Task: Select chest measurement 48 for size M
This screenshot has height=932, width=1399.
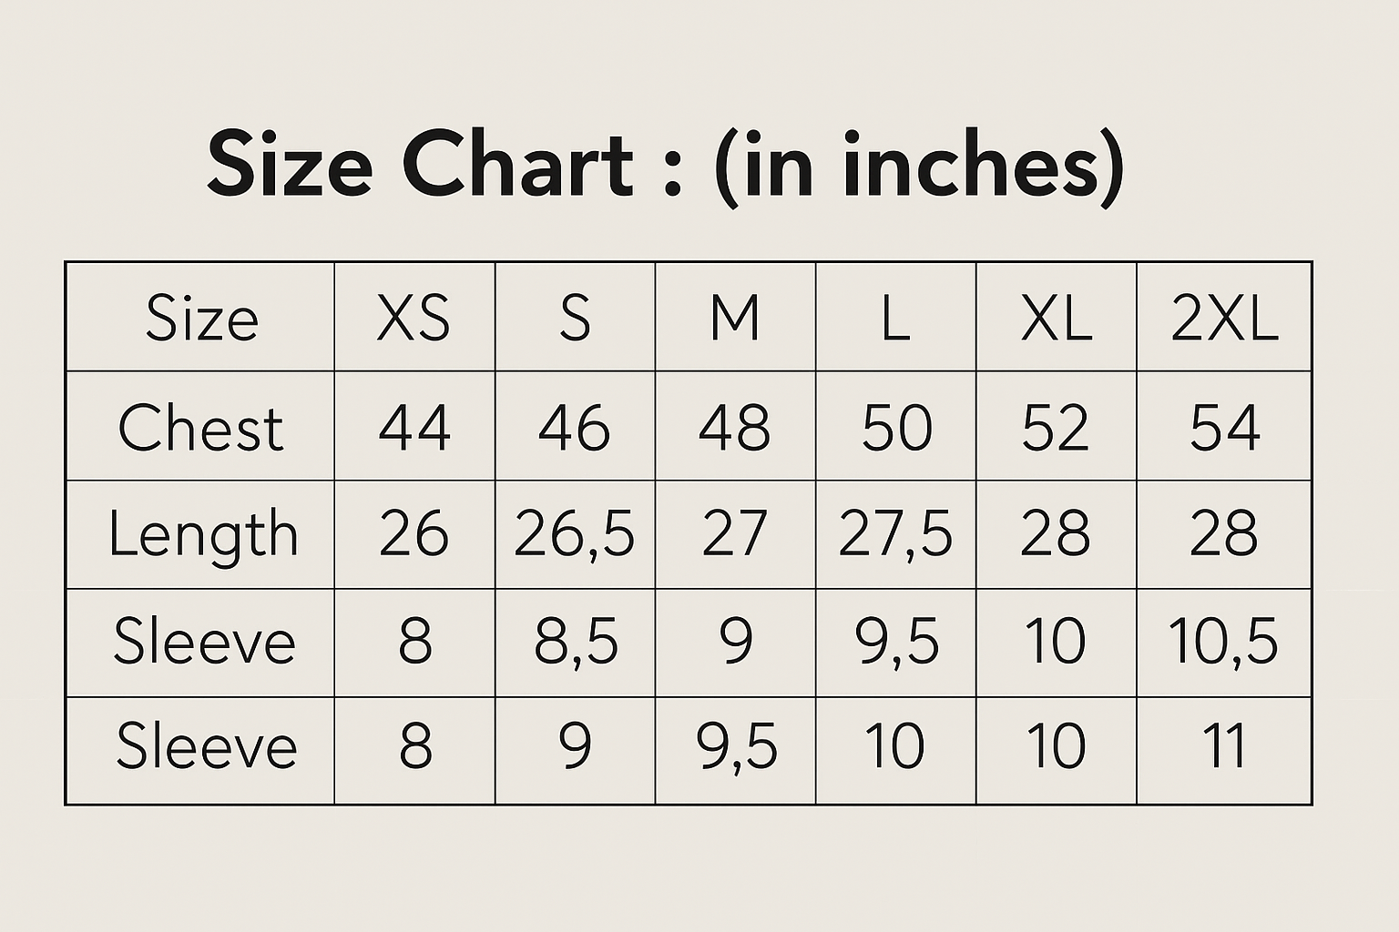Action: (x=735, y=427)
